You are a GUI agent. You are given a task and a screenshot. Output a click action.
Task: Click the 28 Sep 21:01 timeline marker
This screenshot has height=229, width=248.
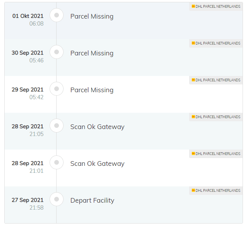[x=57, y=162]
